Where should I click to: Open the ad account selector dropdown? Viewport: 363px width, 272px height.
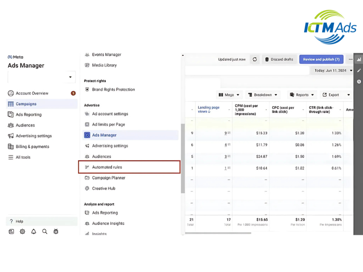[x=42, y=77]
